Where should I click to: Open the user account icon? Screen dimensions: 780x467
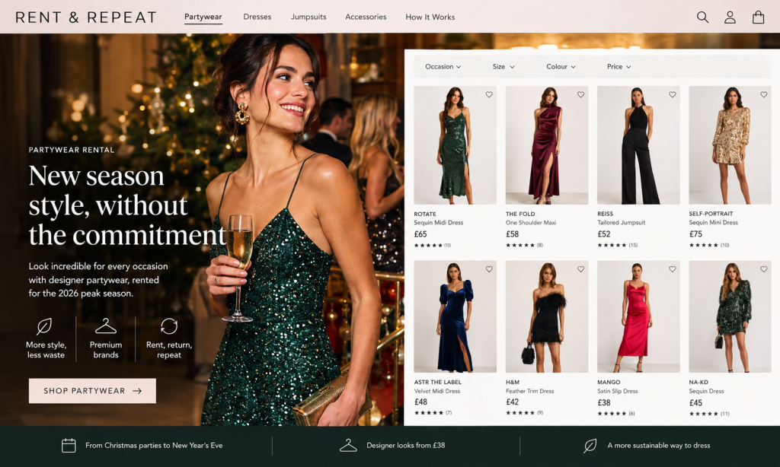[x=730, y=17]
